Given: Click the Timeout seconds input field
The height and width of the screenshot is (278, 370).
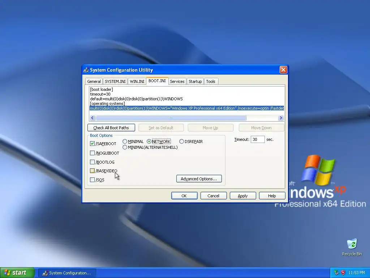Looking at the screenshot, I should pos(257,139).
